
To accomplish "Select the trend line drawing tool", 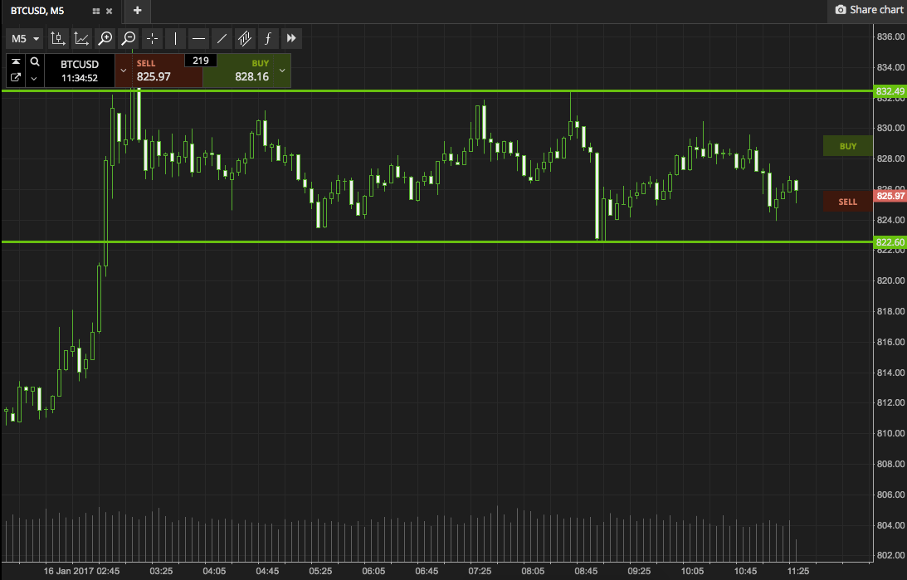I will coord(222,38).
